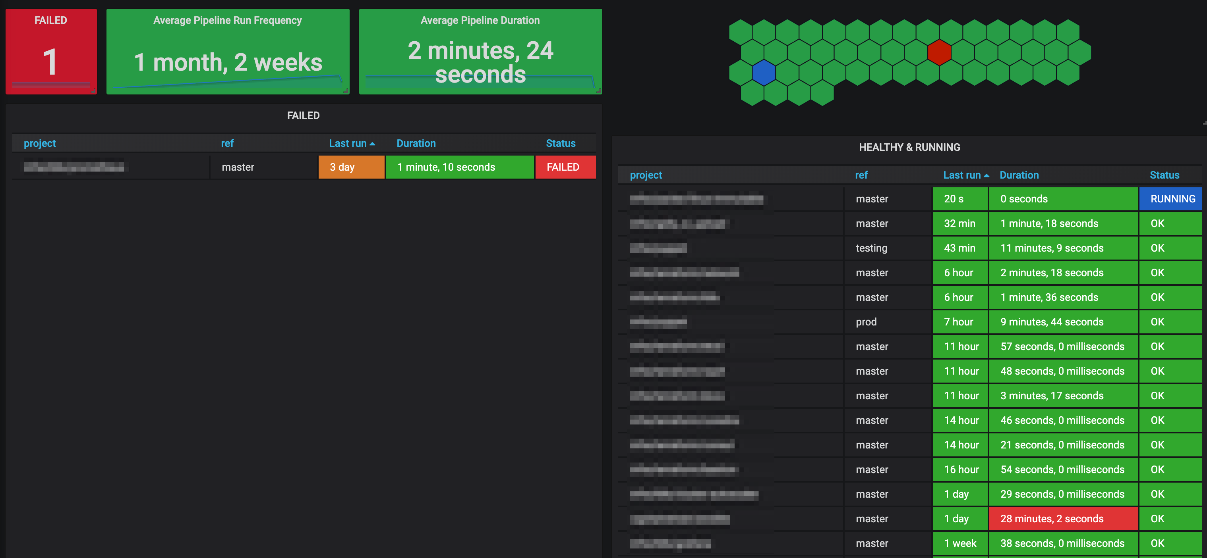Click the '1 week' last run cell
The image size is (1207, 558).
tap(960, 543)
